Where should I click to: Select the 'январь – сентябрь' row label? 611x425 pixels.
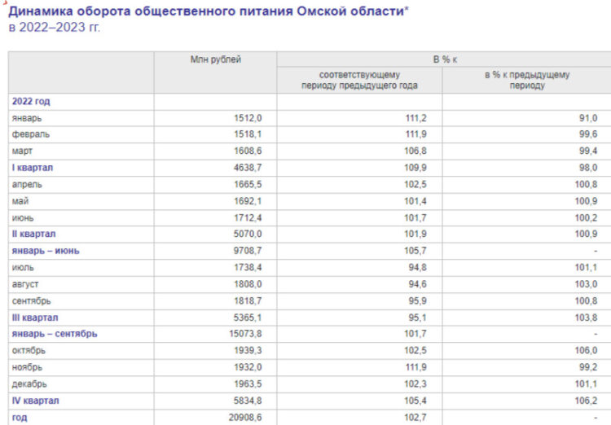(x=55, y=335)
